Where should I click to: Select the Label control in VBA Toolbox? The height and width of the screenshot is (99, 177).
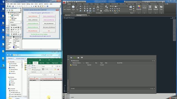tap(14, 28)
